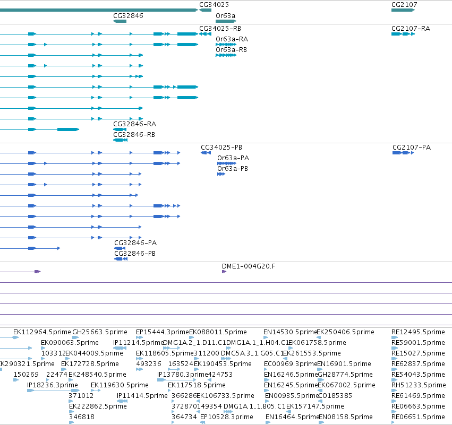Click EST label EK172728.5prime
The width and height of the screenshot is (452, 425).
[90, 364]
